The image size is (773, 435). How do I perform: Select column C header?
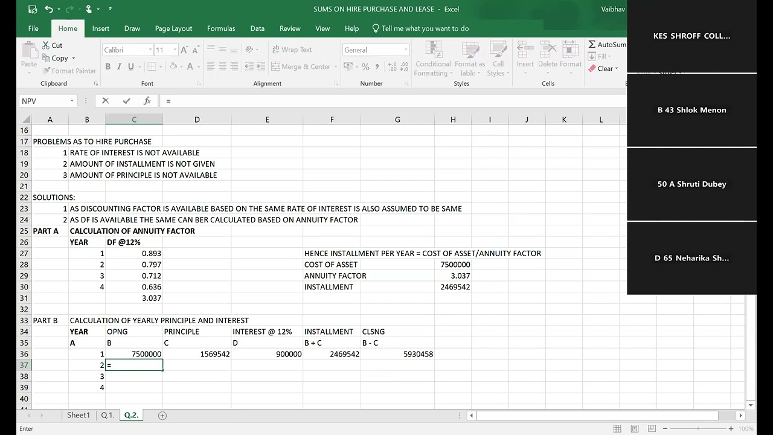[134, 120]
